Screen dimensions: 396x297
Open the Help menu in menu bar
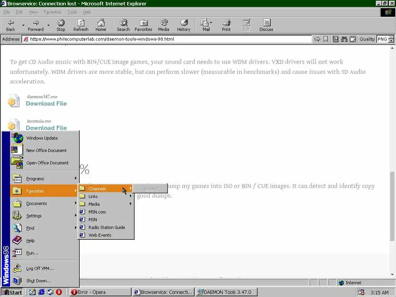[x=87, y=12]
